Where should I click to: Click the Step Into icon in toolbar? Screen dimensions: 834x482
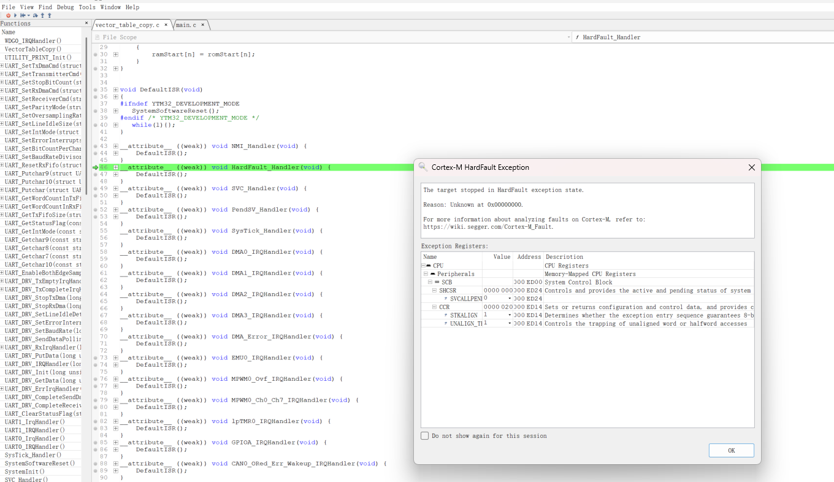(x=42, y=15)
